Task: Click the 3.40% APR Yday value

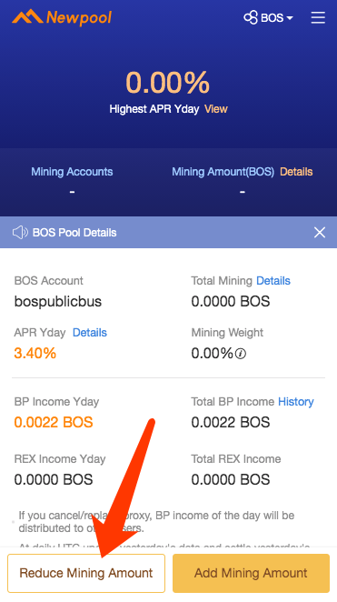Action: coord(35,353)
